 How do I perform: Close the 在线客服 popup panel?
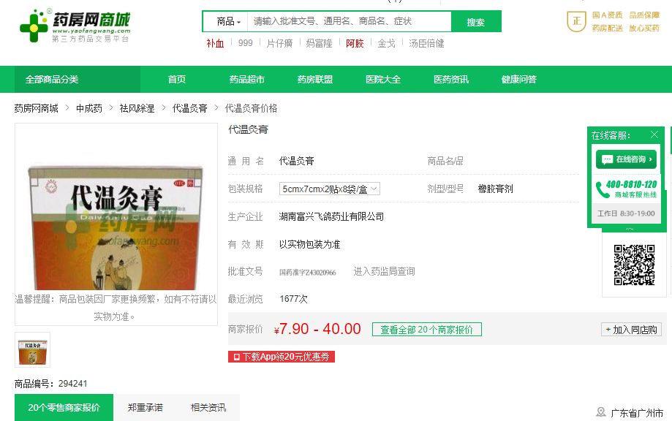[x=654, y=135]
